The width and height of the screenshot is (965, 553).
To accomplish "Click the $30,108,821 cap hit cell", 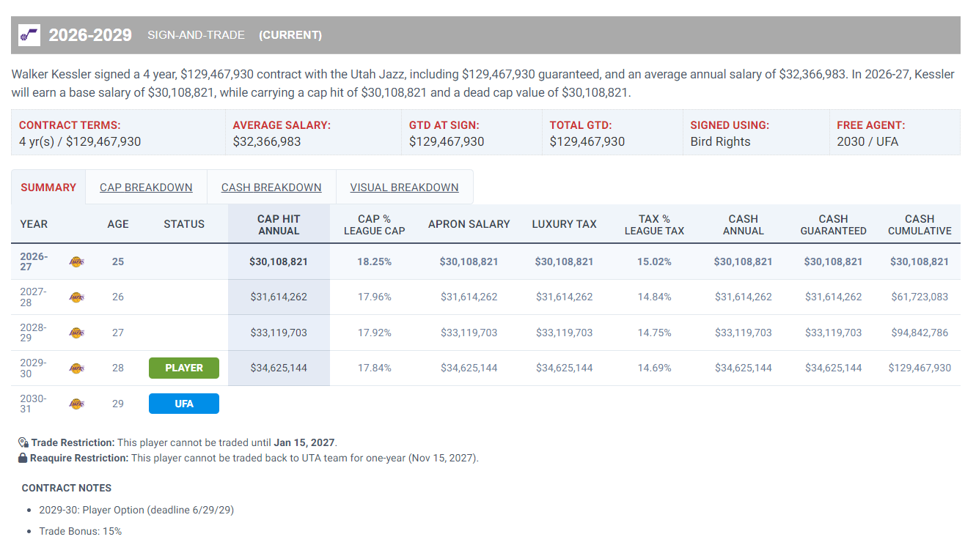I will 279,261.
